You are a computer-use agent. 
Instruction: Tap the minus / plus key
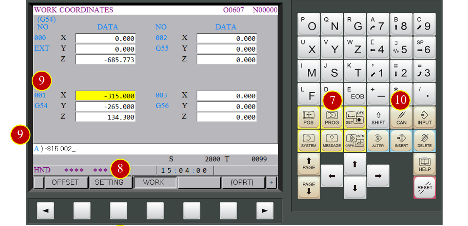[x=378, y=94]
